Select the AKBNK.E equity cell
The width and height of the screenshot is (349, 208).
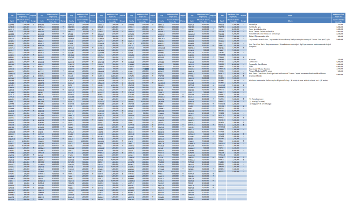coord(12,57)
